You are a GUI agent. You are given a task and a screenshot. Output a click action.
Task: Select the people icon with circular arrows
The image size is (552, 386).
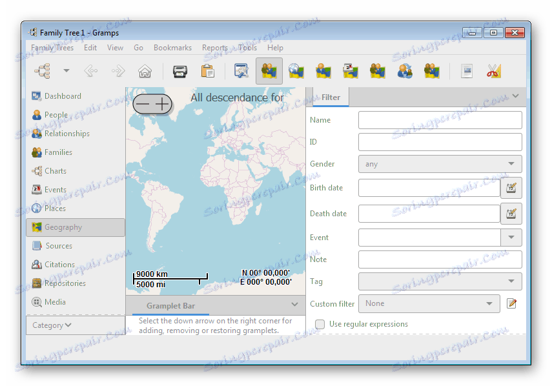point(405,71)
